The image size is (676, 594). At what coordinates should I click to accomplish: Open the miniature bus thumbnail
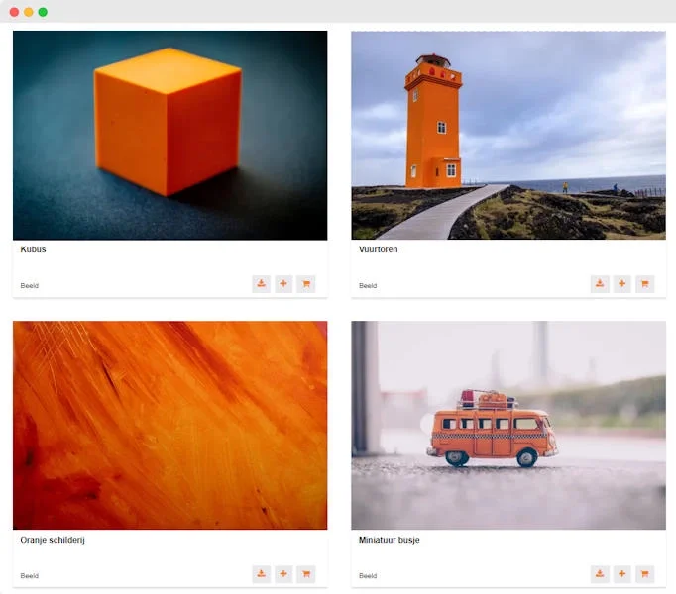[508, 425]
